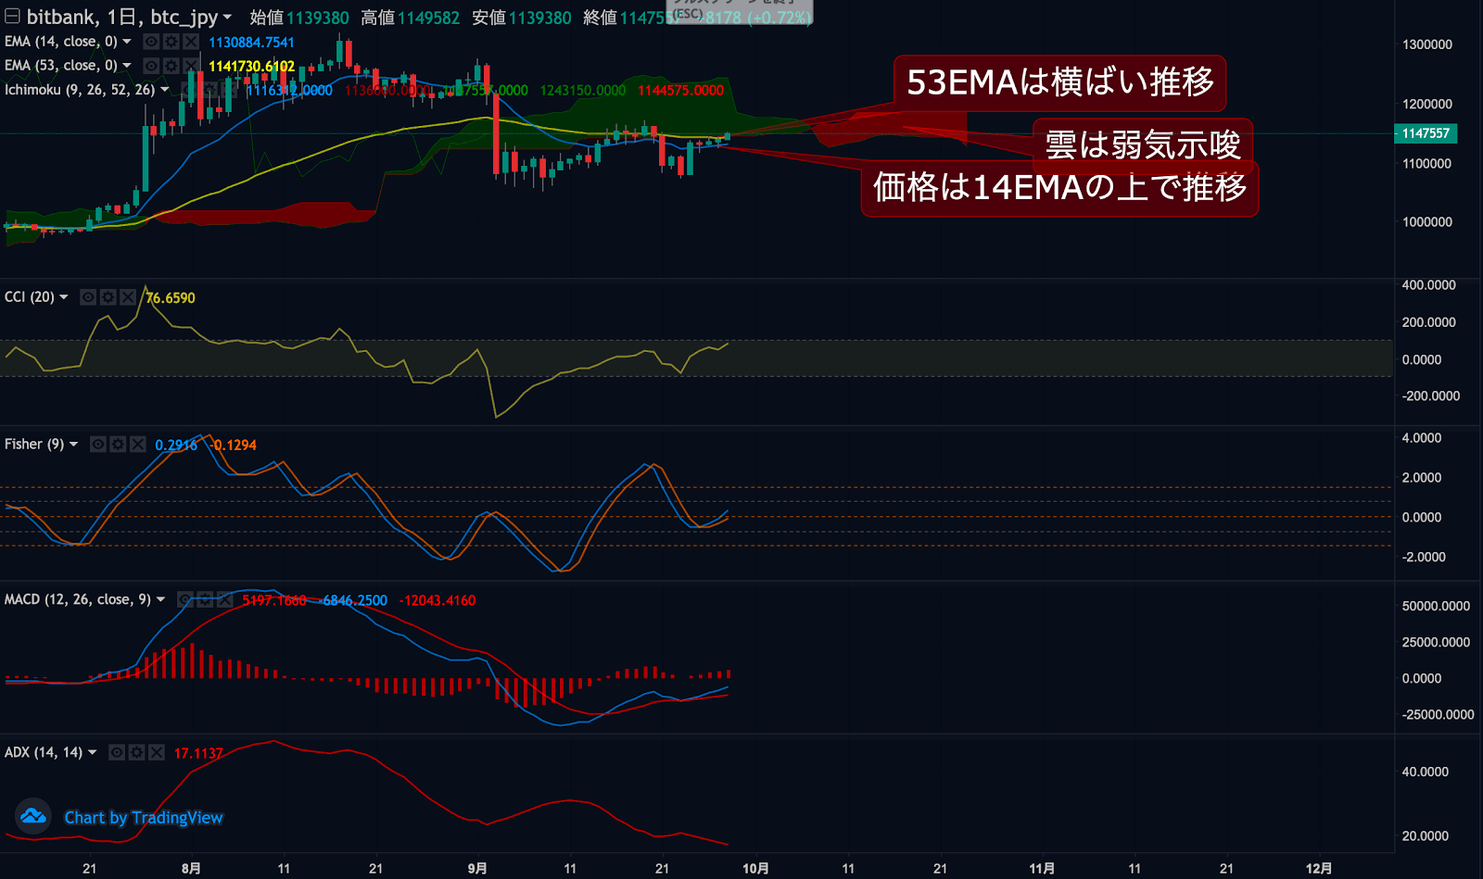The height and width of the screenshot is (879, 1483).
Task: Click the current price label 1147557
Action: tap(1426, 133)
